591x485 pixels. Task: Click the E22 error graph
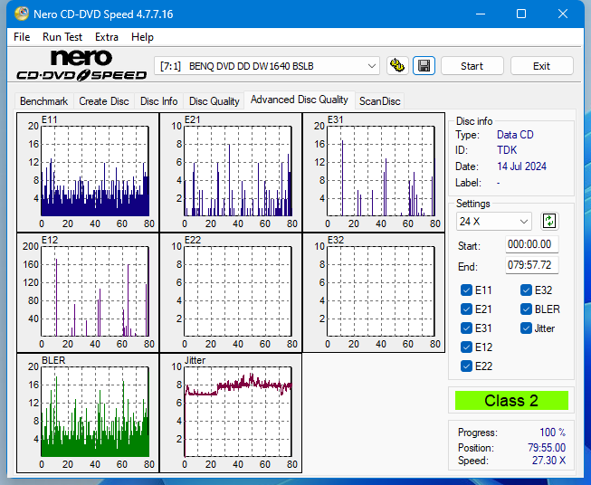tap(231, 292)
